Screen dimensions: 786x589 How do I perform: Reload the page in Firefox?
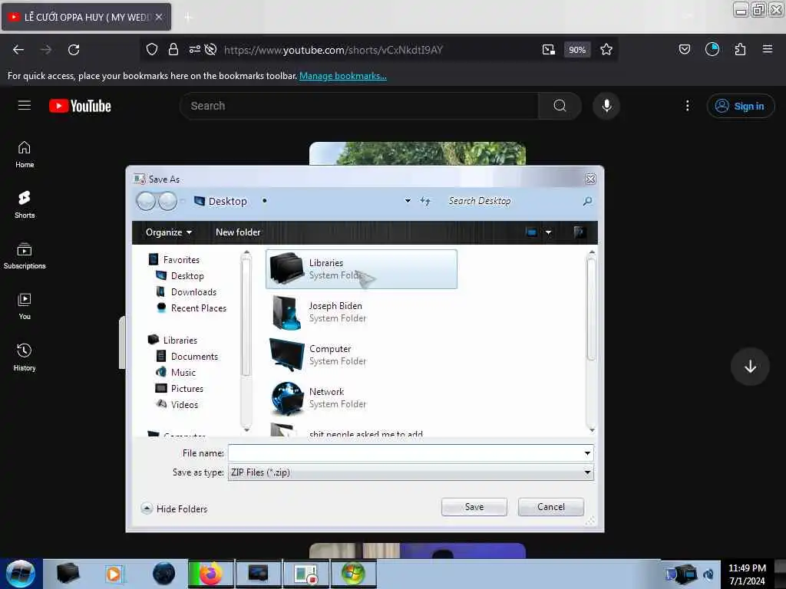click(74, 50)
